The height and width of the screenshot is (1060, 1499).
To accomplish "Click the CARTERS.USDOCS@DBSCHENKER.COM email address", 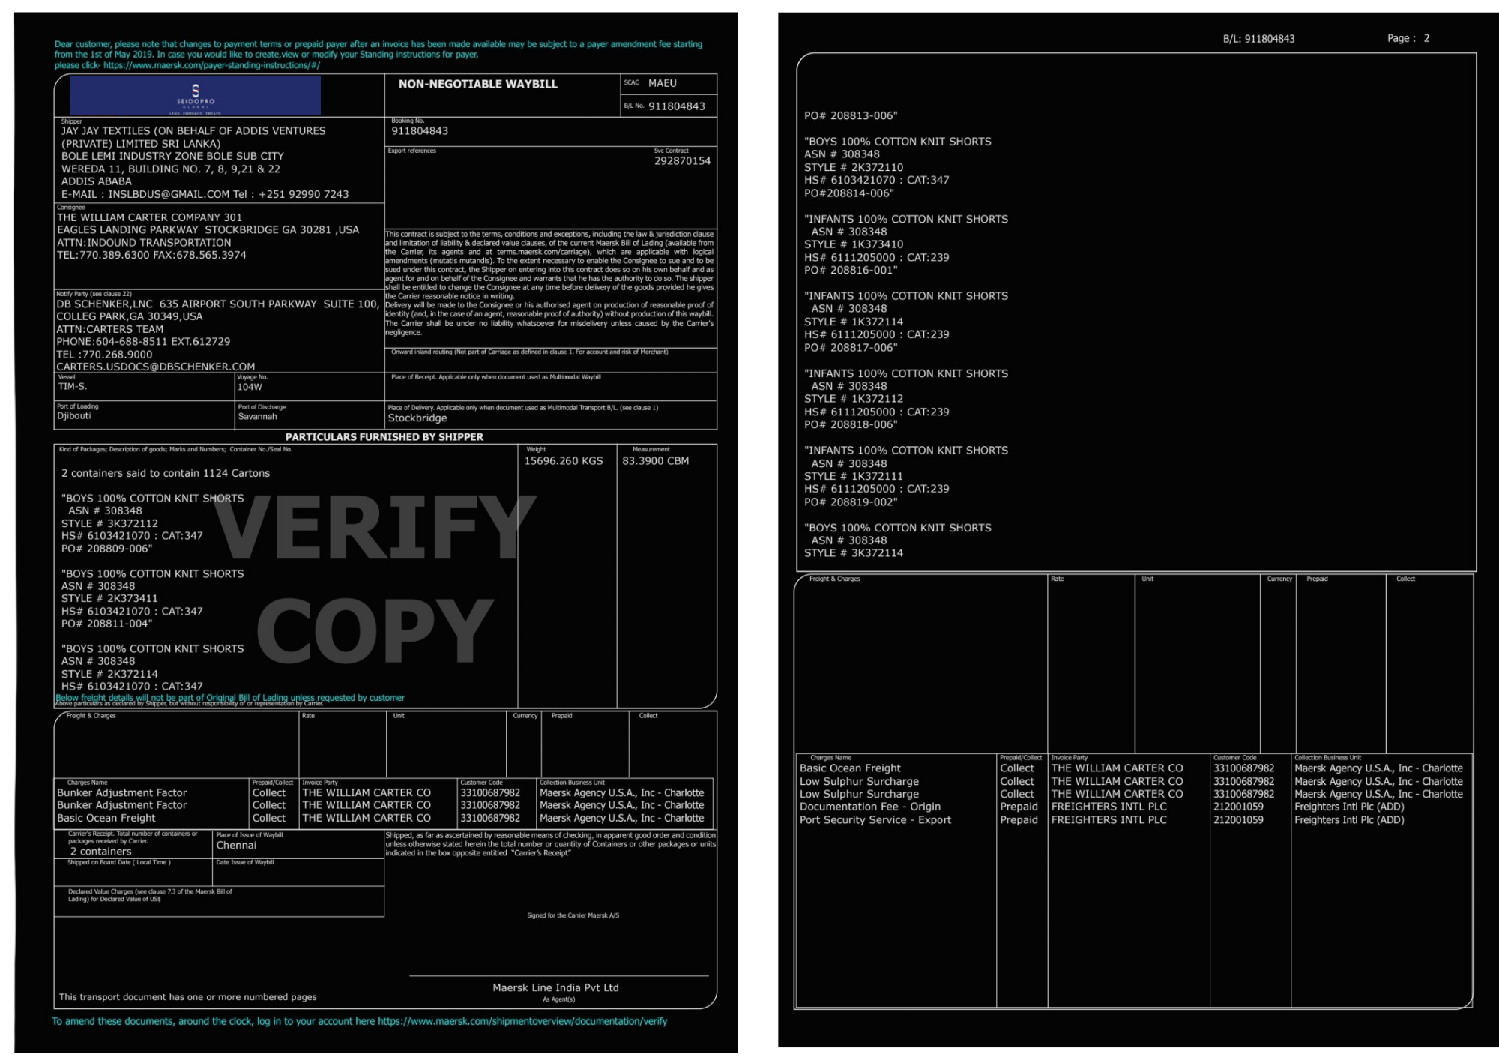I will 156,367.
